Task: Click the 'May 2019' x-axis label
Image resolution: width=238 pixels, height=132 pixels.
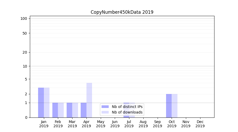Action: click(100, 124)
